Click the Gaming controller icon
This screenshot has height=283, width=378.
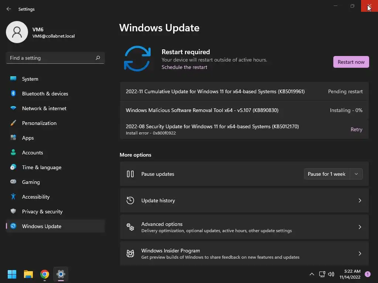[13, 182]
